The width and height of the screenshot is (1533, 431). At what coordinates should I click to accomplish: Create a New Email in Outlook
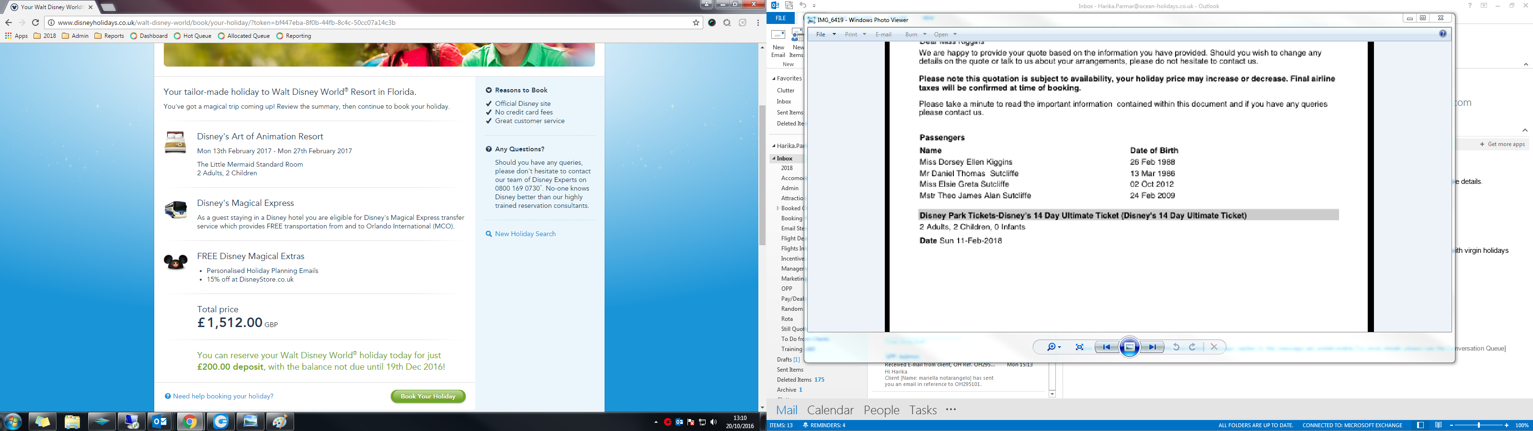pyautogui.click(x=778, y=44)
